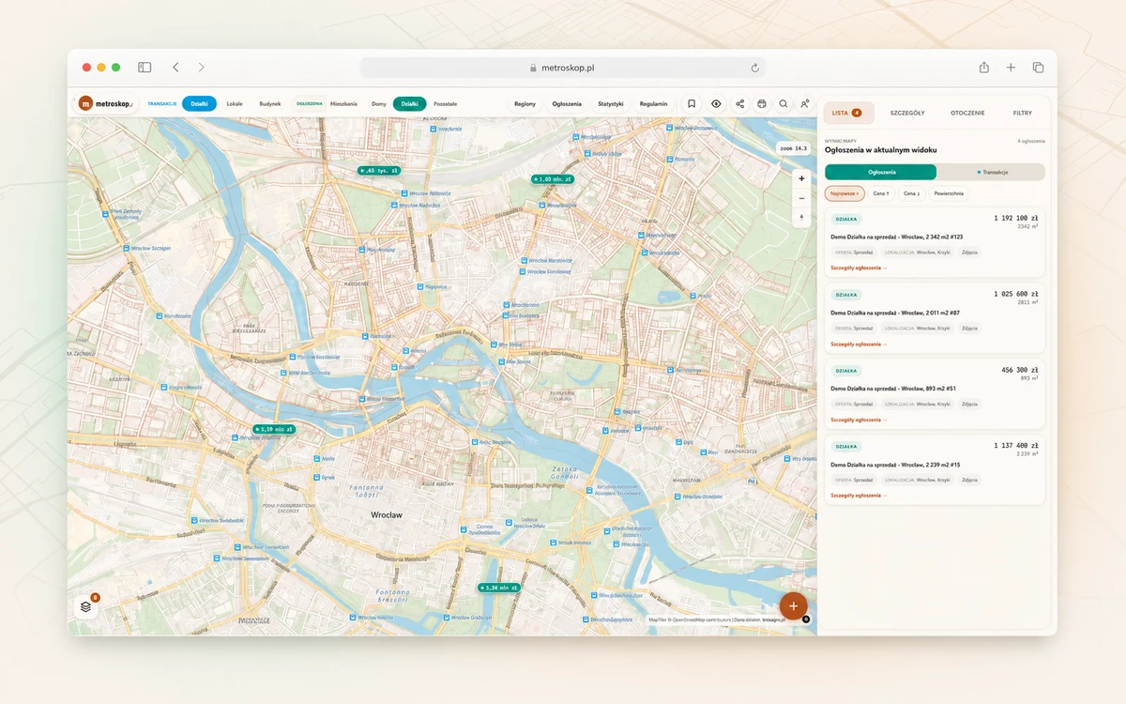The image size is (1126, 704).
Task: Click the Lokalizacja chip on listing #123
Action: (917, 253)
